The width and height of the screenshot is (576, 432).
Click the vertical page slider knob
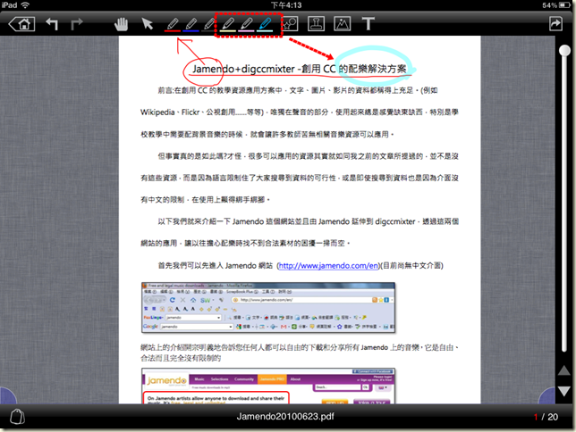tap(564, 50)
